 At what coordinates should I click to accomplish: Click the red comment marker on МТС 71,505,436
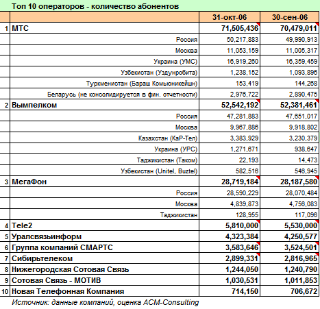[258, 24]
